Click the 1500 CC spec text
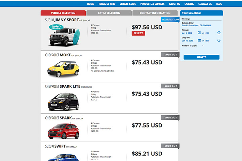The height and width of the screenshot is (161, 242). [x=94, y=33]
